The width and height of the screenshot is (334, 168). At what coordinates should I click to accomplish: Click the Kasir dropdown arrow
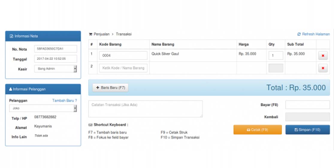pyautogui.click(x=75, y=69)
